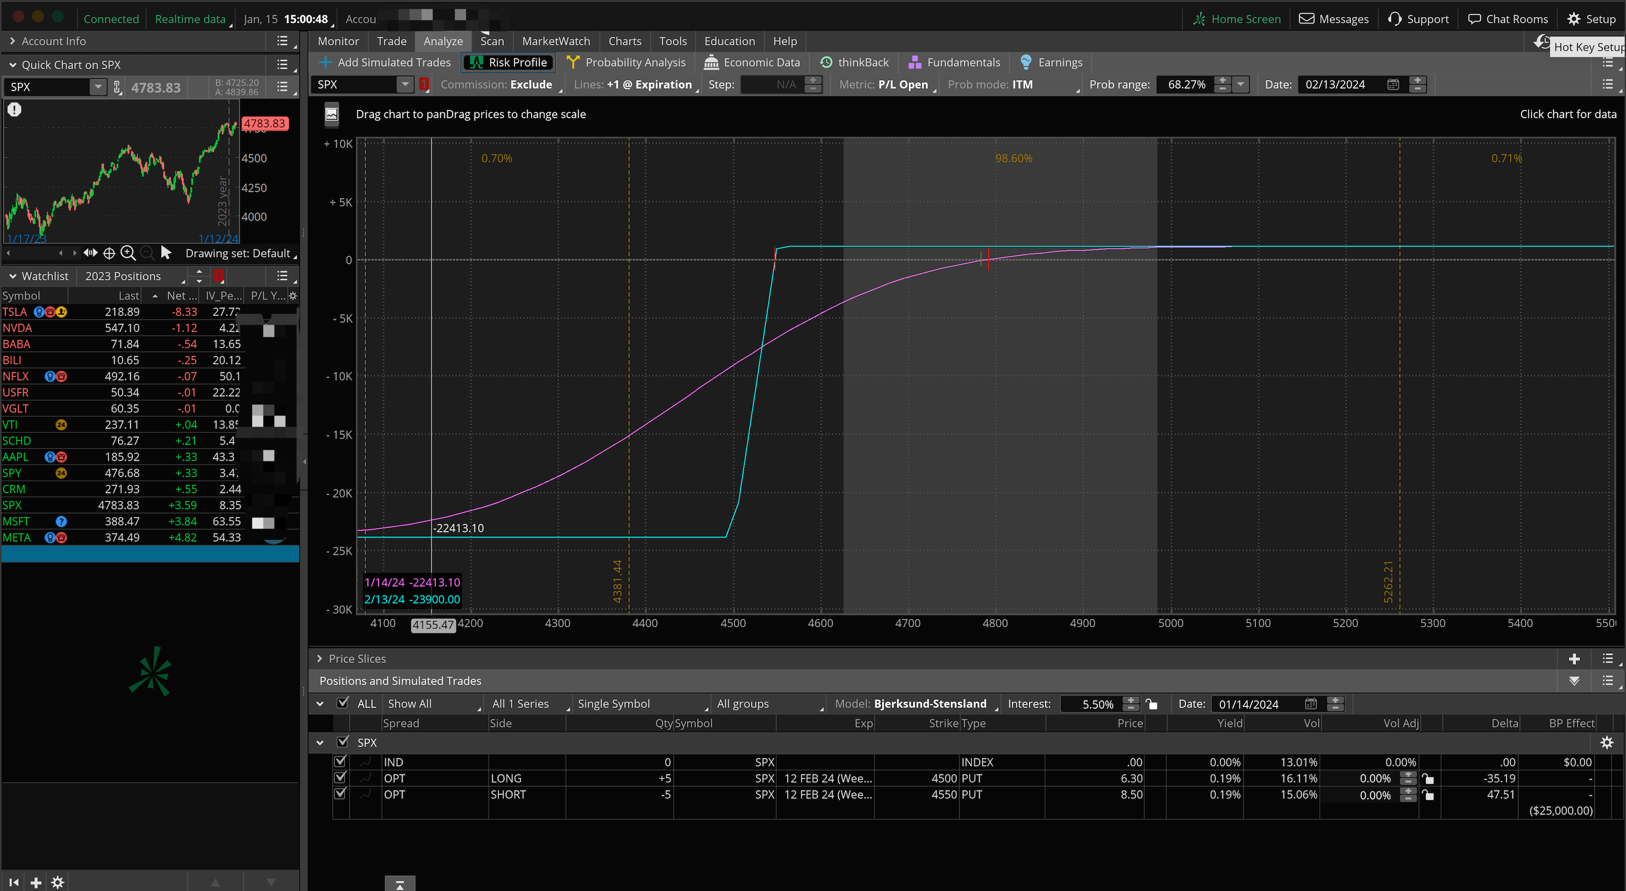Open the quick chart SPX symbol dropdown
Screen dimensions: 1626x891
click(x=98, y=87)
